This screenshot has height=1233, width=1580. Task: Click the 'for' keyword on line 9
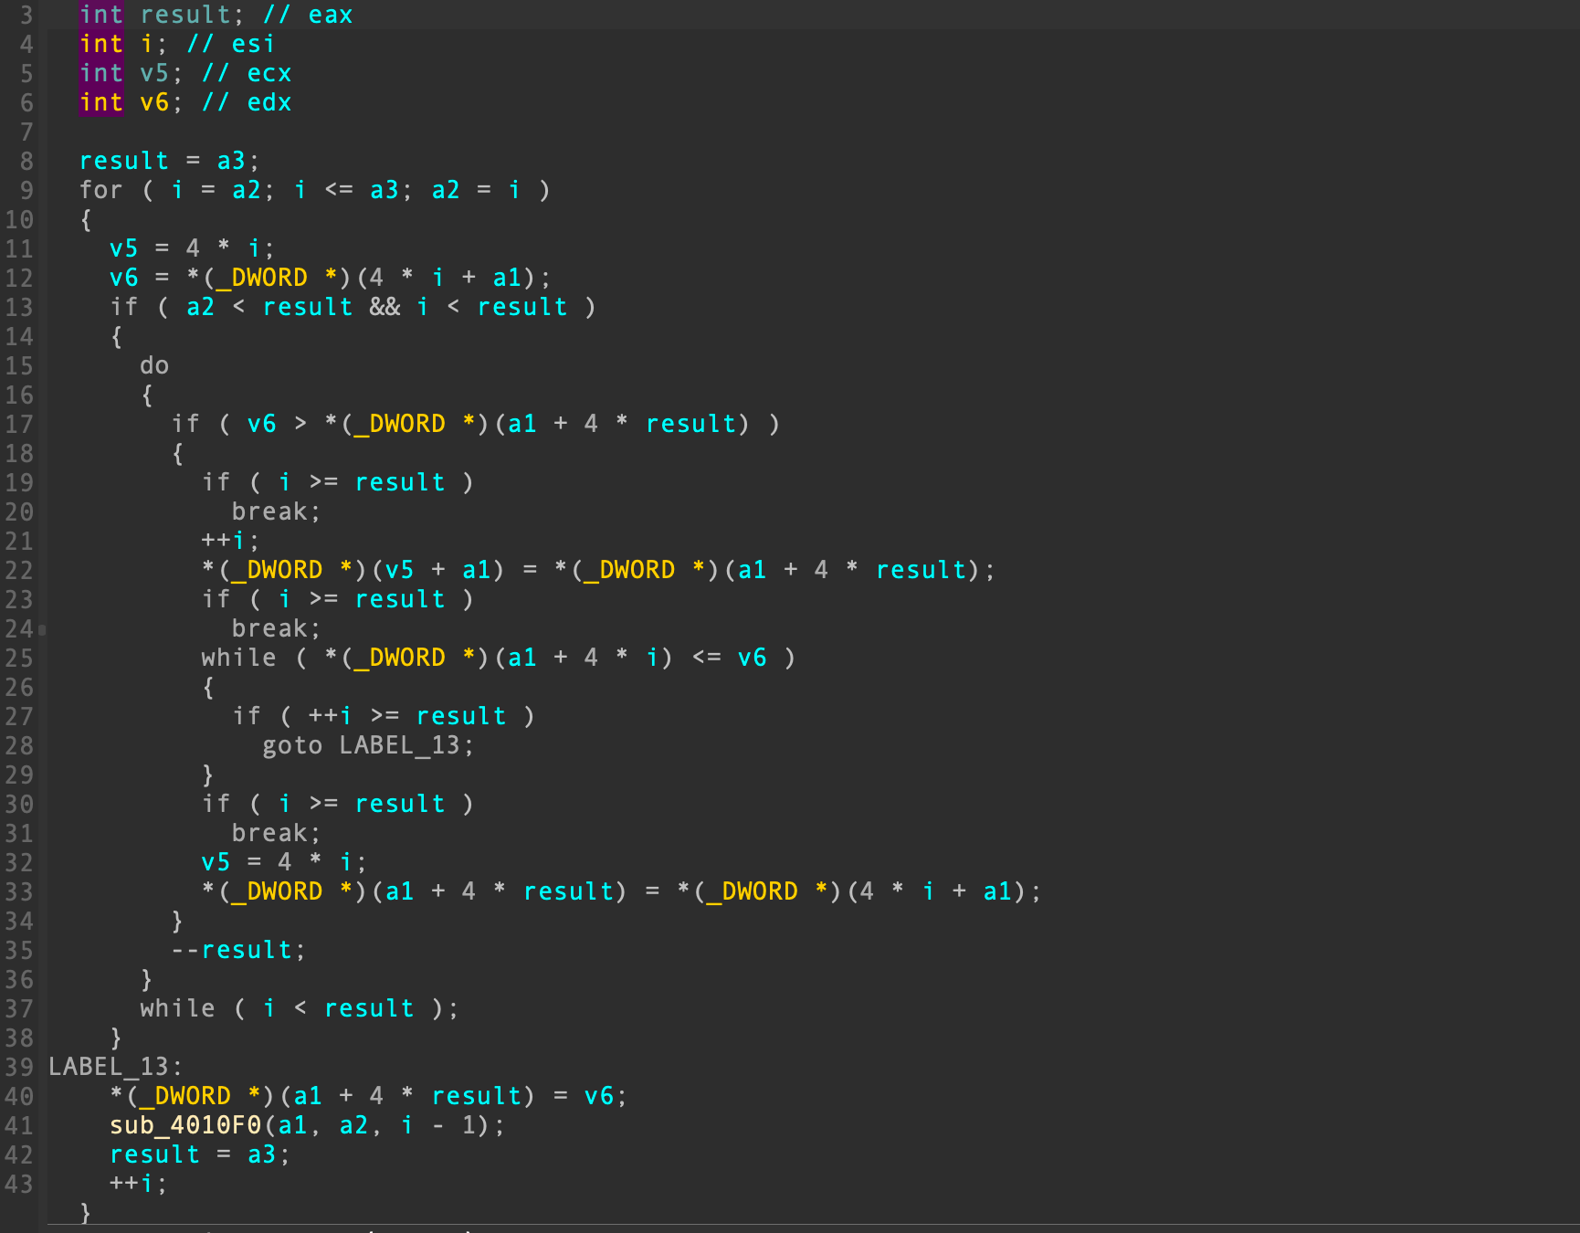pos(101,190)
